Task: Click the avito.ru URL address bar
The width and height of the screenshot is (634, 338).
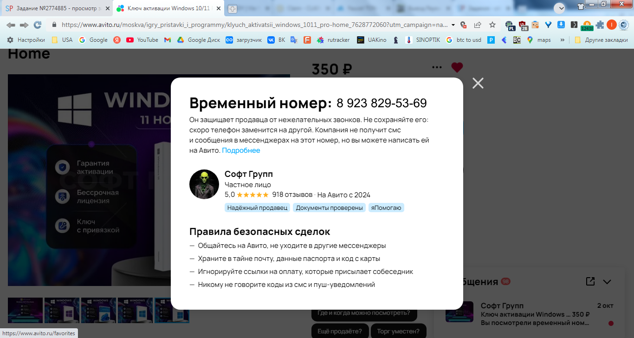Action: click(x=254, y=25)
